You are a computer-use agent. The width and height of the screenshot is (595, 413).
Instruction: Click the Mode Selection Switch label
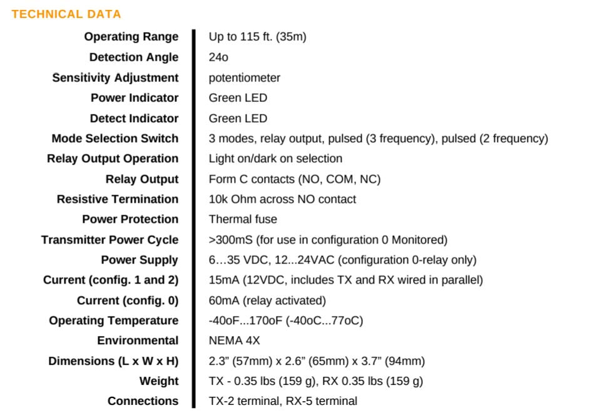coord(115,138)
